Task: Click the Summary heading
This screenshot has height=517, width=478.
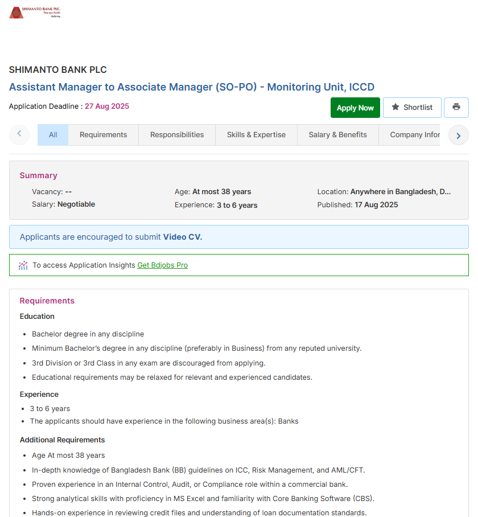Action: tap(39, 175)
